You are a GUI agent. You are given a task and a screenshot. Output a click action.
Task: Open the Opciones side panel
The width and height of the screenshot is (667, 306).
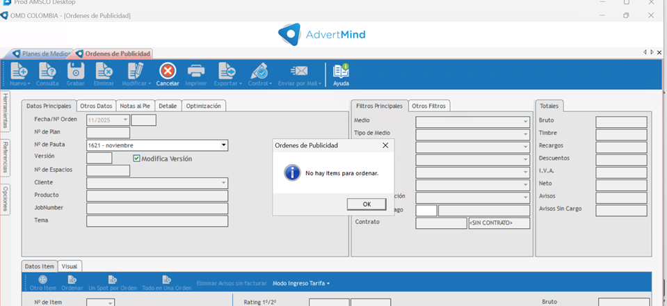click(5, 198)
